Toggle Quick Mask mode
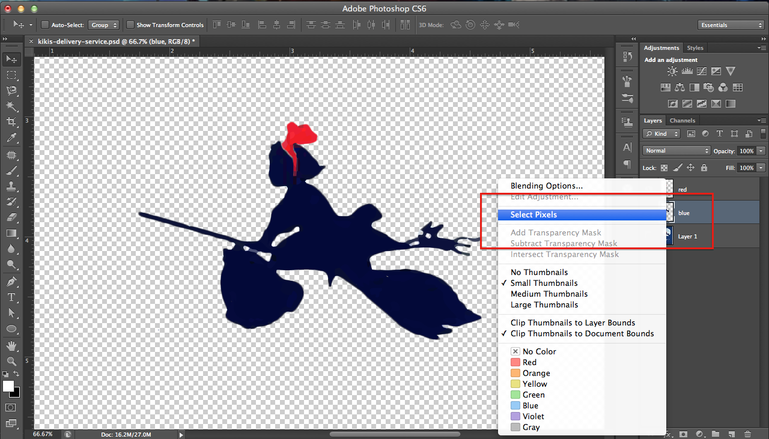The image size is (769, 439). 11,407
